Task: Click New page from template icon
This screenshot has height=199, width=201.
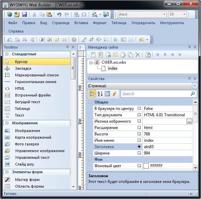Action: pyautogui.click(x=100, y=55)
